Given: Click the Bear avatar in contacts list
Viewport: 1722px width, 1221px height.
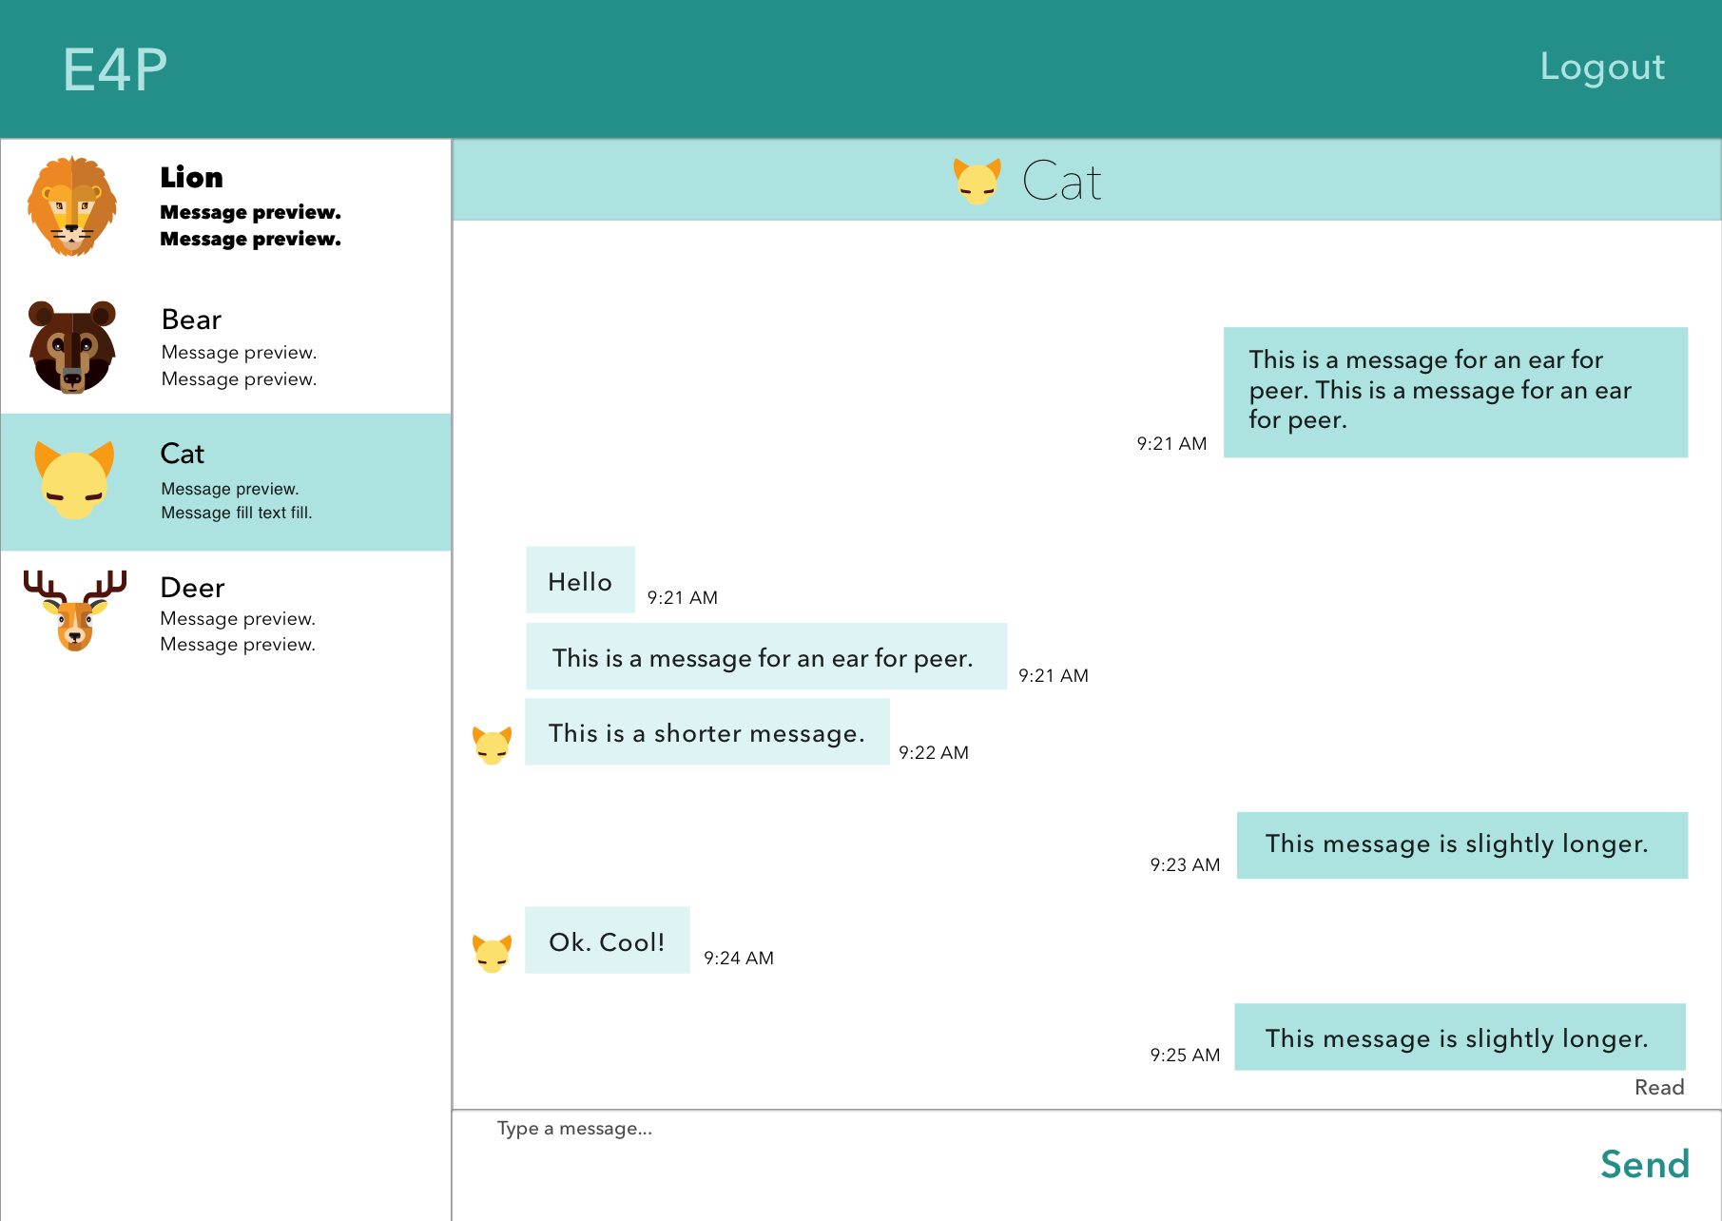Looking at the screenshot, I should point(72,347).
